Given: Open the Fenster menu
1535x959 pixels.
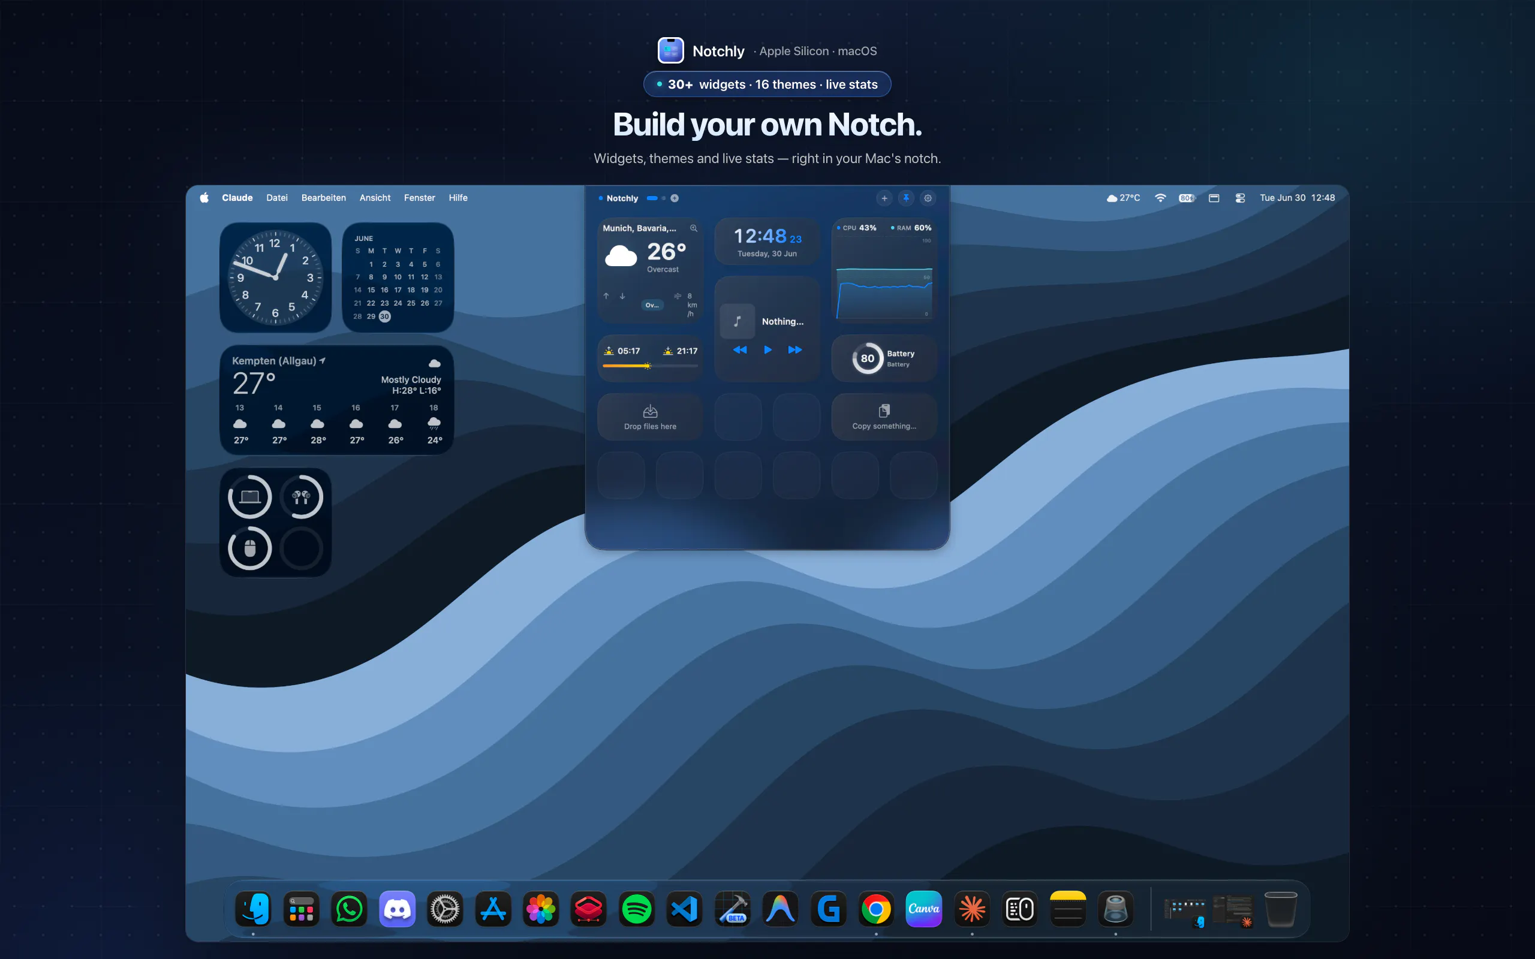Looking at the screenshot, I should (x=419, y=198).
